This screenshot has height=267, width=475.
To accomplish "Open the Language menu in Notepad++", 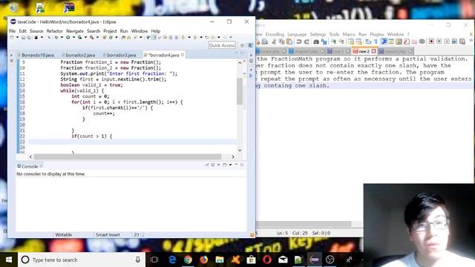I will (297, 34).
